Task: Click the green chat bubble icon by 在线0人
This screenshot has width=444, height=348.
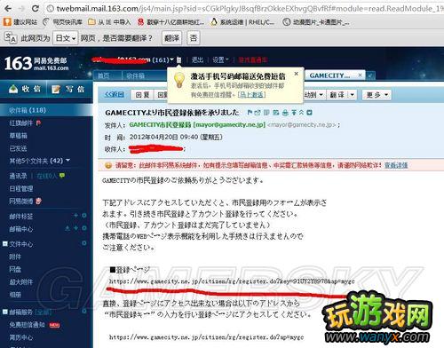Action: [x=62, y=176]
